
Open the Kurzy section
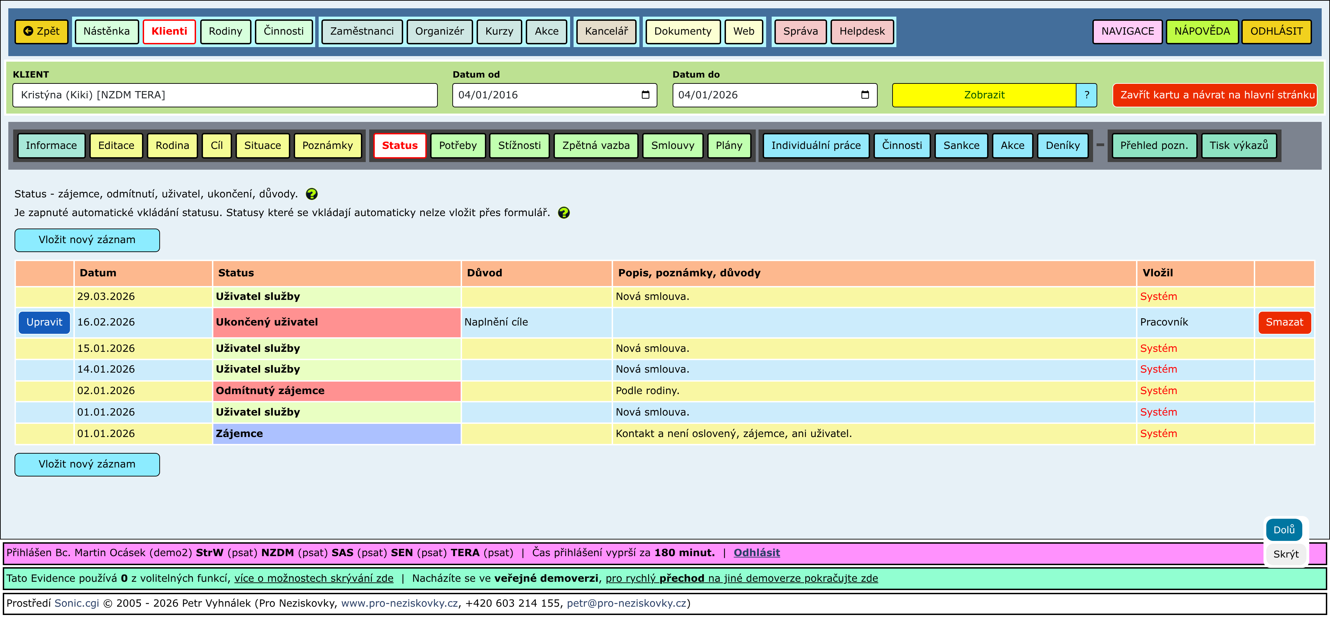point(499,32)
